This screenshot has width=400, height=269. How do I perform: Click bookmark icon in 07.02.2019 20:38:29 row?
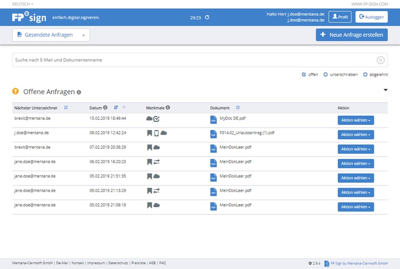point(149,148)
